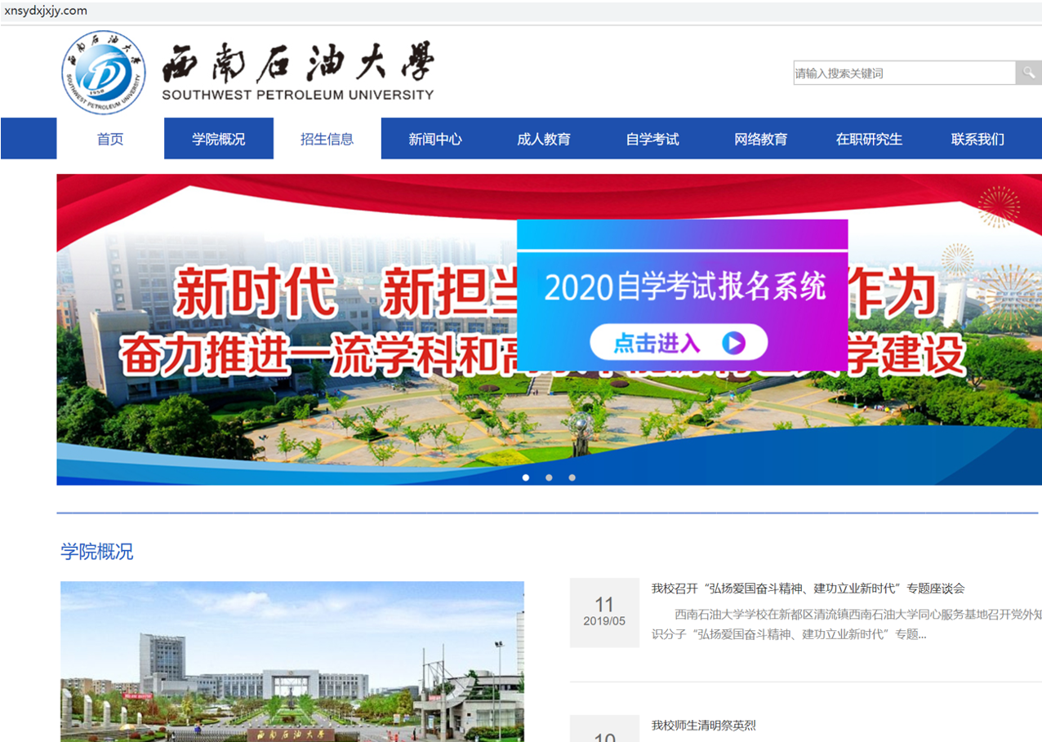Click the play arrow icon in 点击进入

[733, 343]
